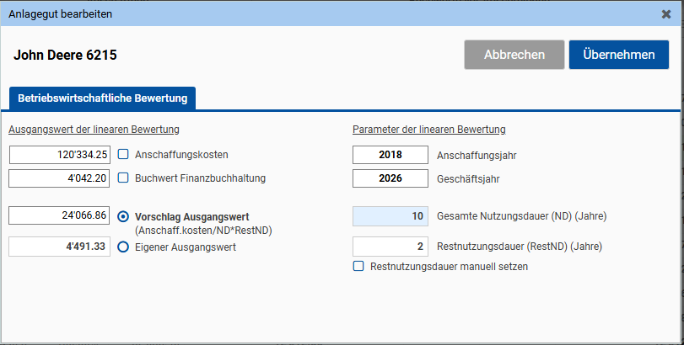
Task: Enable the Buchwert Finanzbuchhaltung checkbox
Action: pyautogui.click(x=123, y=178)
